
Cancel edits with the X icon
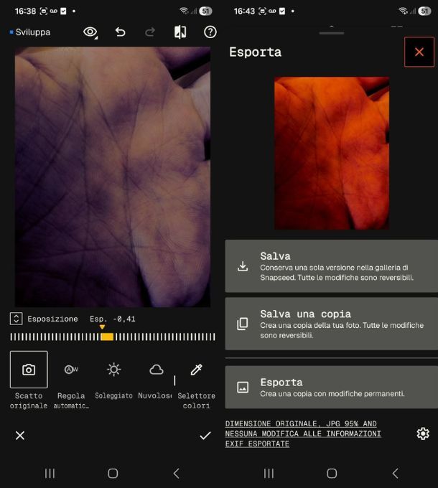click(20, 436)
